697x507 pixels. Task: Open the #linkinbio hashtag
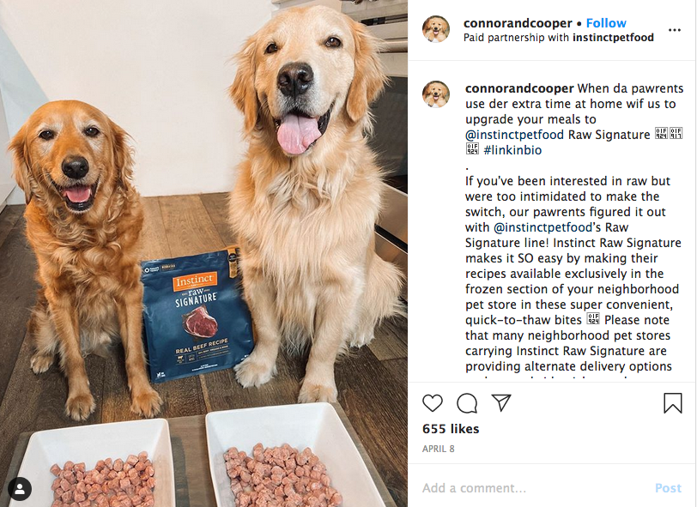512,150
